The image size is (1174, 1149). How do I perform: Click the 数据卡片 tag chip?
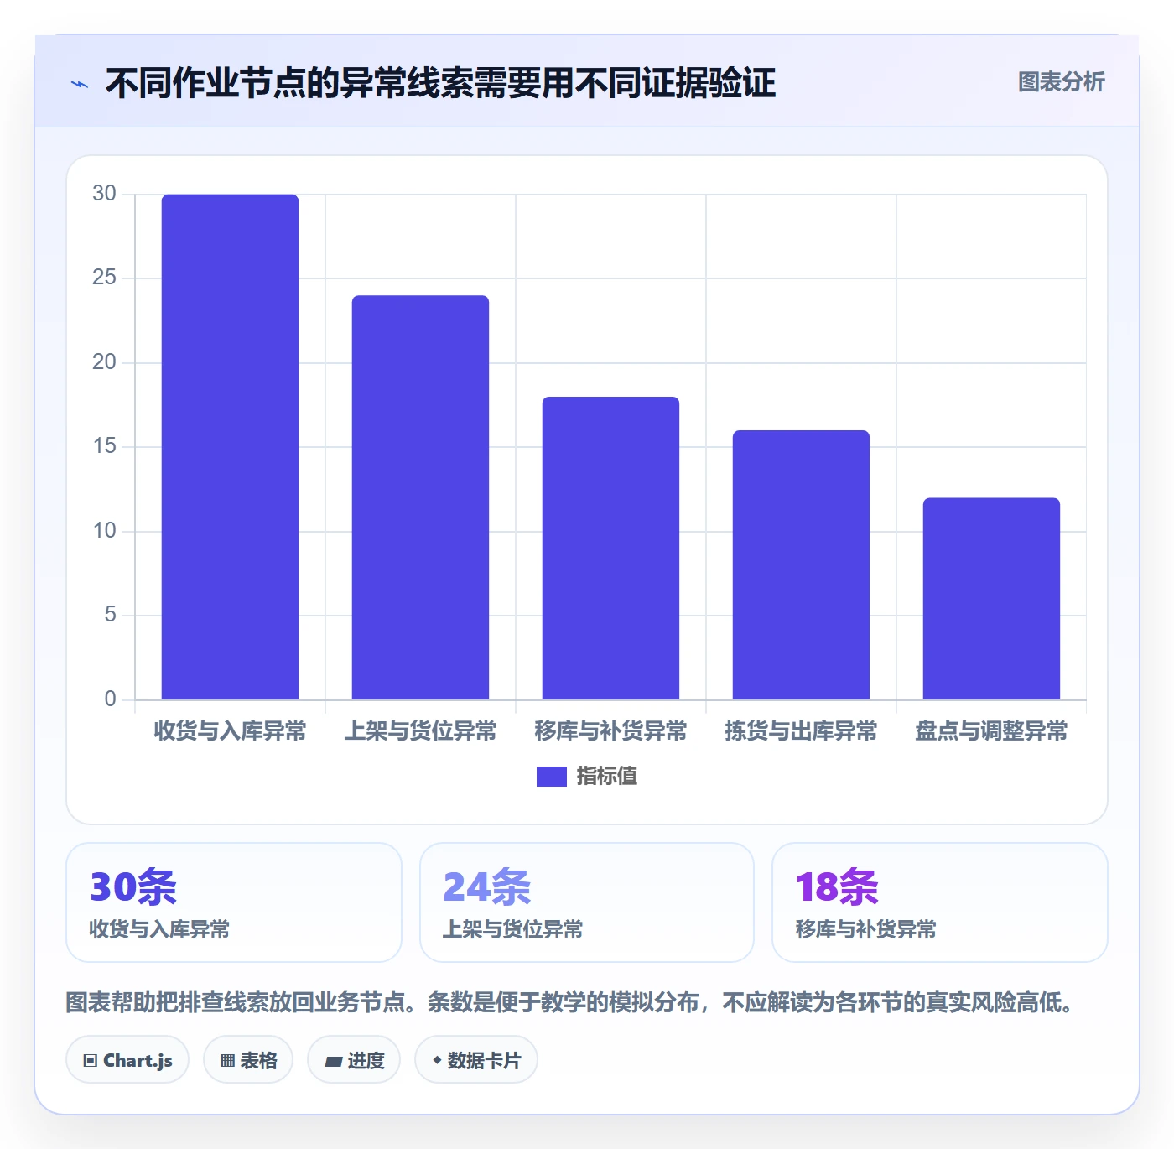pos(476,1060)
